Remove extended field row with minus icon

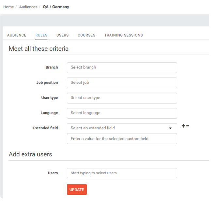188,126
